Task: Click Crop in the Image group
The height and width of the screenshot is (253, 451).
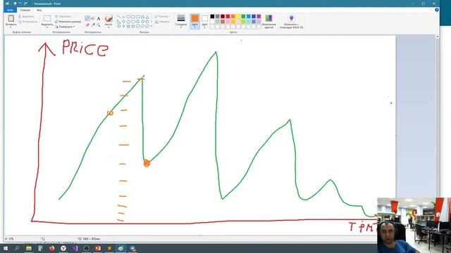Action: (63, 17)
